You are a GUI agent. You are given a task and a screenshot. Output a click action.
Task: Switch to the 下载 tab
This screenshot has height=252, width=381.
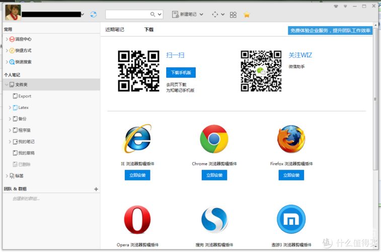click(148, 30)
